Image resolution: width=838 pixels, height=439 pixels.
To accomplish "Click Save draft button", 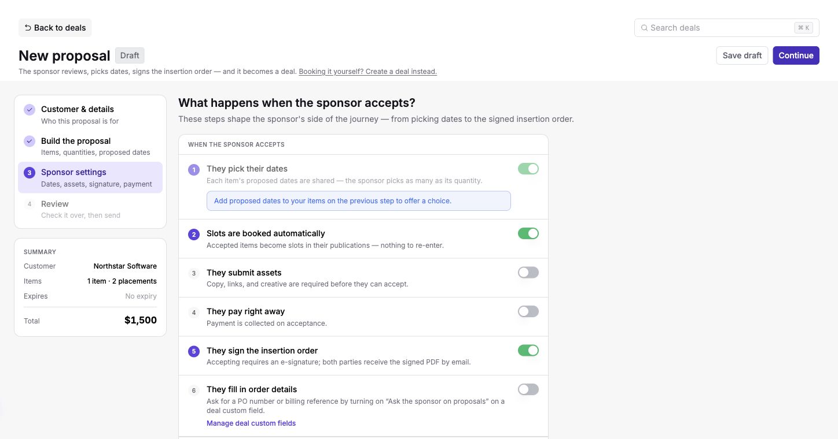I will pyautogui.click(x=742, y=55).
